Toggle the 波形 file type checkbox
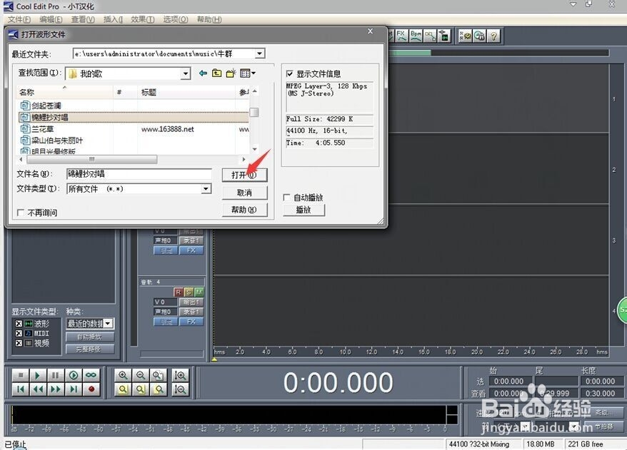The image size is (627, 450). pyautogui.click(x=19, y=324)
